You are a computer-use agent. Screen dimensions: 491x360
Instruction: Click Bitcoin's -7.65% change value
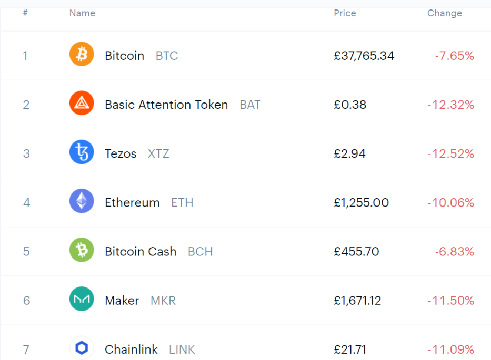454,56
